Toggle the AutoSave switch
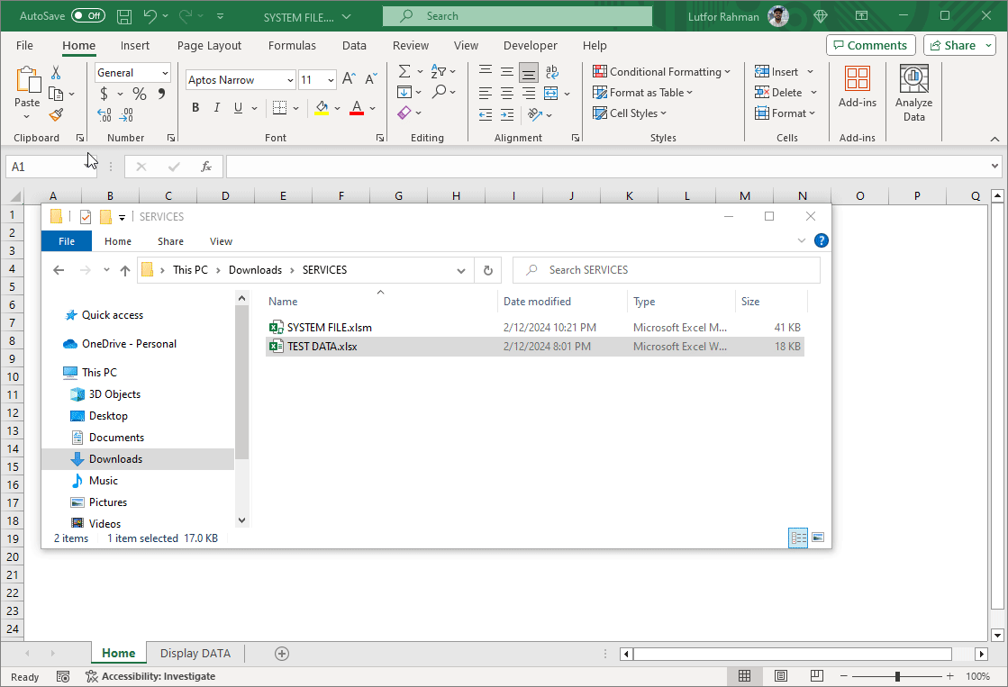Image resolution: width=1008 pixels, height=687 pixels. (x=88, y=15)
